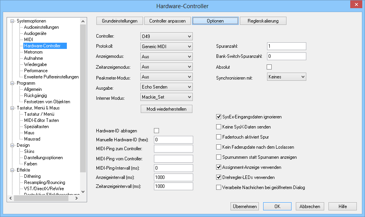Open the Metronom settings page
This screenshot has height=217, width=365.
tap(33, 52)
